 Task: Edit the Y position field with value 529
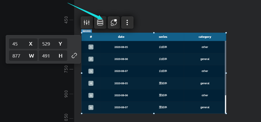[x=53, y=44]
